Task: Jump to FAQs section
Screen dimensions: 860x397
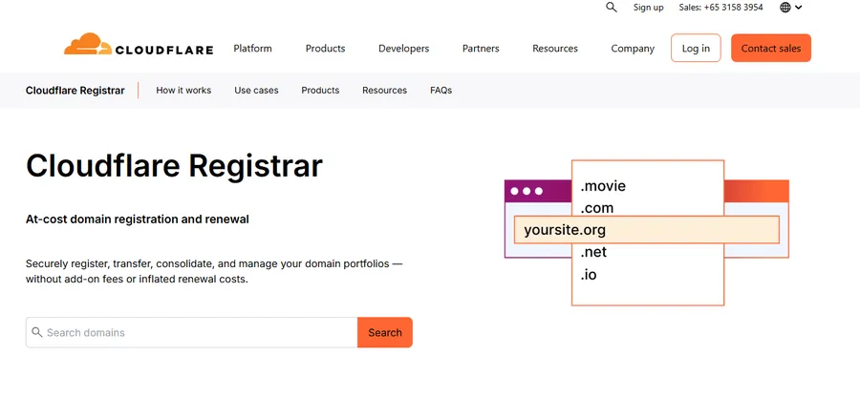Action: pos(441,91)
